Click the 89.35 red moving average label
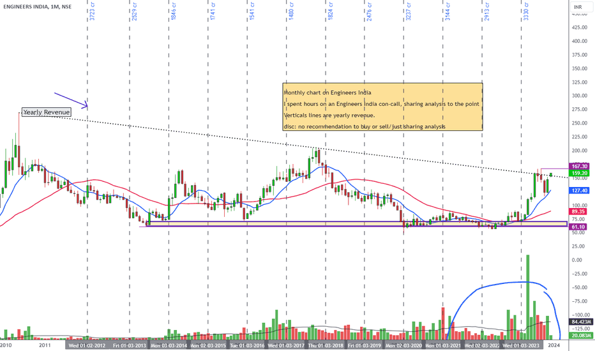Image resolution: width=595 pixels, height=351 pixels. (x=578, y=211)
